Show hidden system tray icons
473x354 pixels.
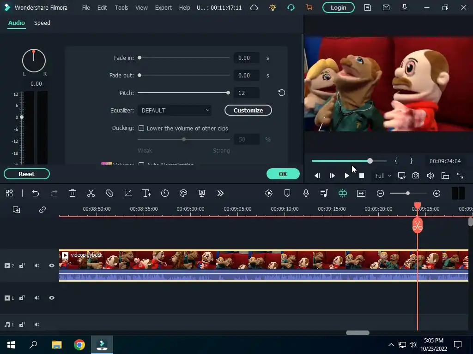click(x=391, y=345)
